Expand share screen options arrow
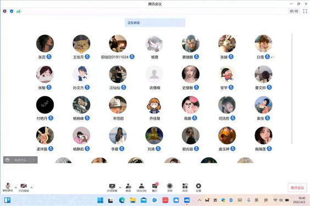This screenshot has width=310, height=206. pos(120,187)
